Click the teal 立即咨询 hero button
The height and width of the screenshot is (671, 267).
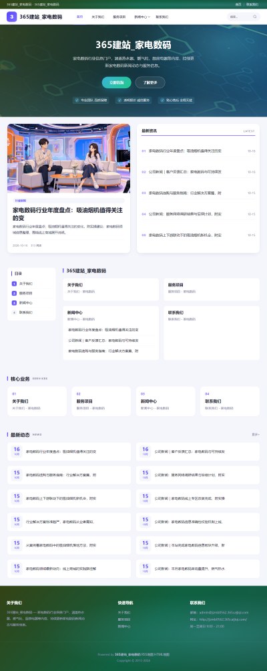tap(116, 82)
